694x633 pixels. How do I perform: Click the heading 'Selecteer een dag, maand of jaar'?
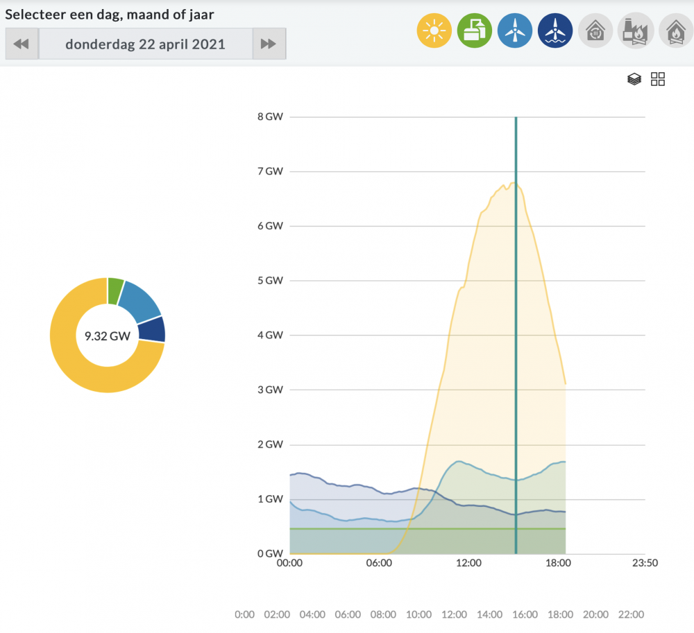point(110,15)
